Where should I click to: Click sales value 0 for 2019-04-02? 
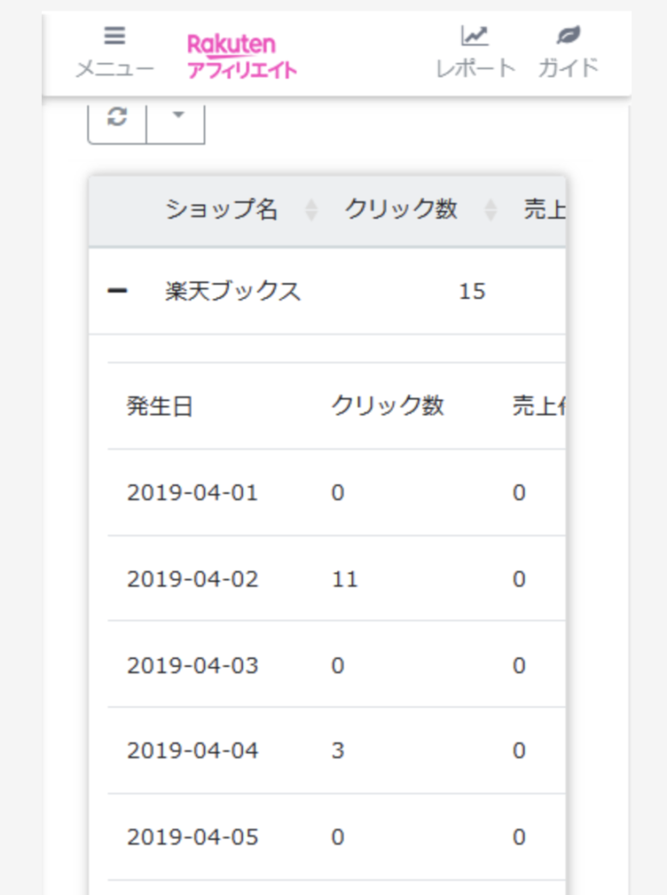(518, 579)
